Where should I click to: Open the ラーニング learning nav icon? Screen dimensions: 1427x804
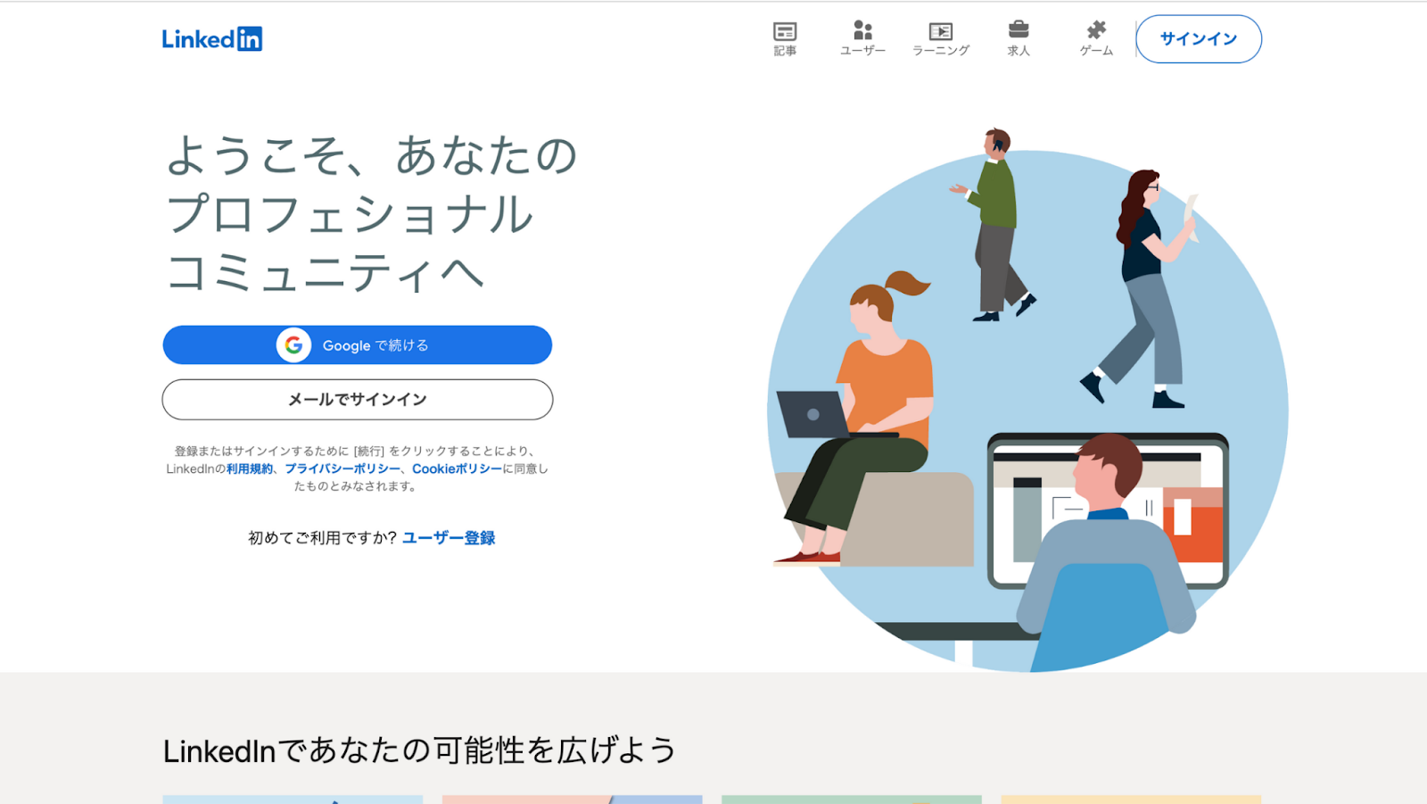pos(940,39)
